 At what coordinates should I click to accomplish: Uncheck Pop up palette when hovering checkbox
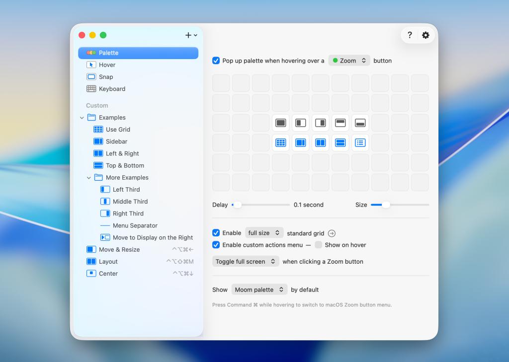click(x=216, y=61)
